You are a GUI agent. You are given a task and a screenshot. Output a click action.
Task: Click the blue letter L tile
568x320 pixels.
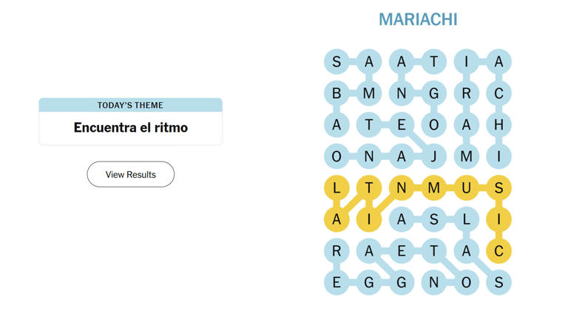(x=466, y=219)
